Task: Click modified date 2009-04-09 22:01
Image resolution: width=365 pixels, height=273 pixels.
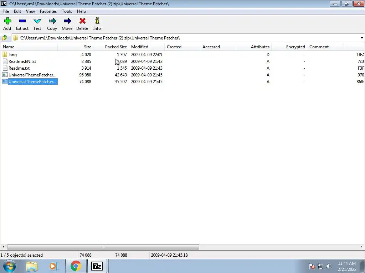Action: pyautogui.click(x=146, y=54)
